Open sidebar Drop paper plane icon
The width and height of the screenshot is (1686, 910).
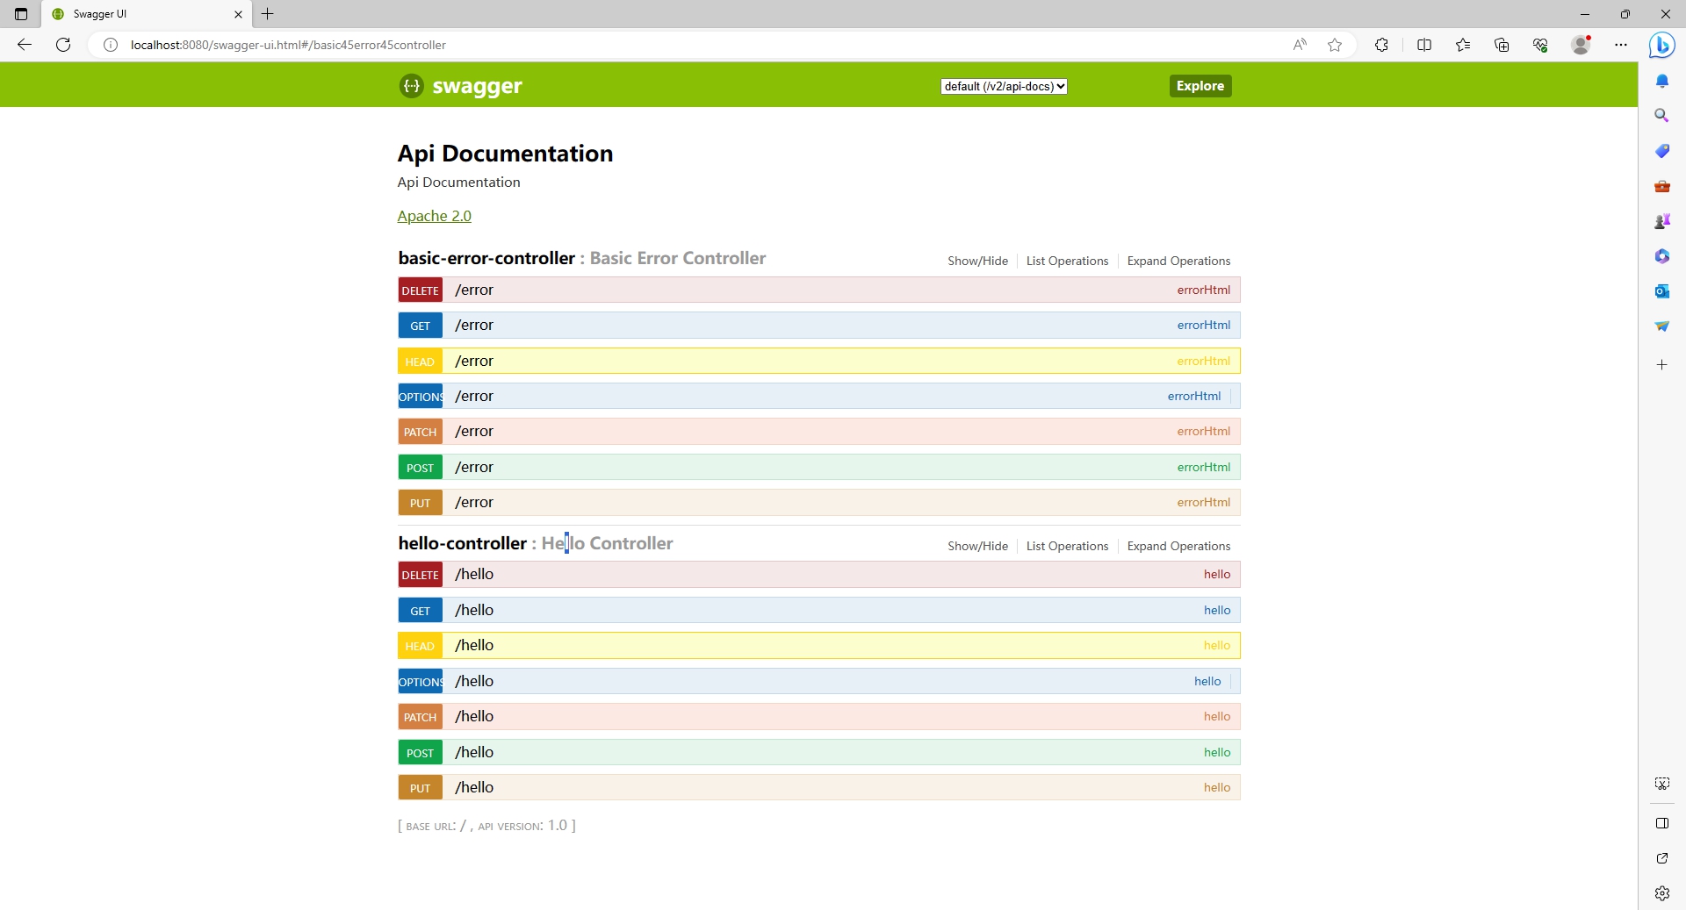tap(1661, 326)
